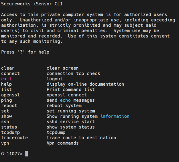Click the 'traceroute' command entry
The width and height of the screenshot is (179, 162).
pyautogui.click(x=14, y=138)
